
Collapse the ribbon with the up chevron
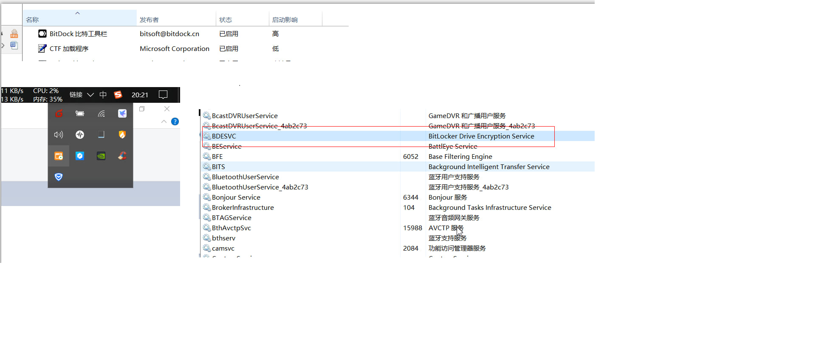(x=164, y=121)
